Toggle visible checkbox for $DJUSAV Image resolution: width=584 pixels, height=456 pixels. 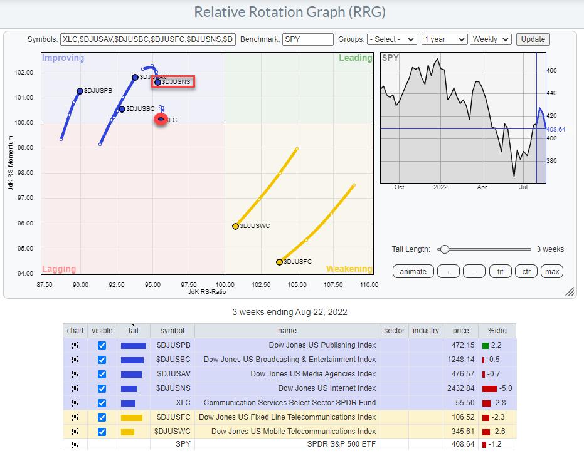tap(102, 374)
